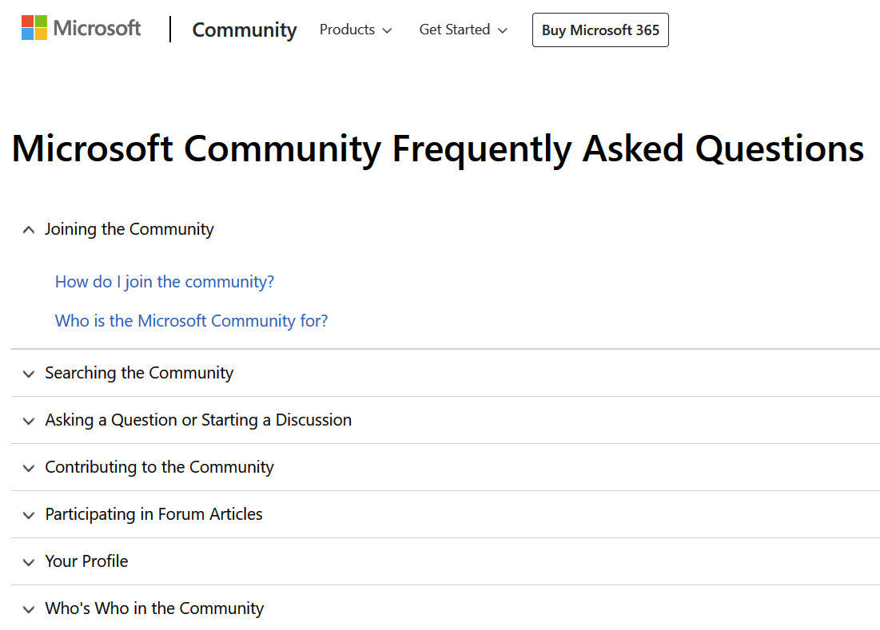Open 'Who is the Microsoft Community for?' link

tap(191, 321)
